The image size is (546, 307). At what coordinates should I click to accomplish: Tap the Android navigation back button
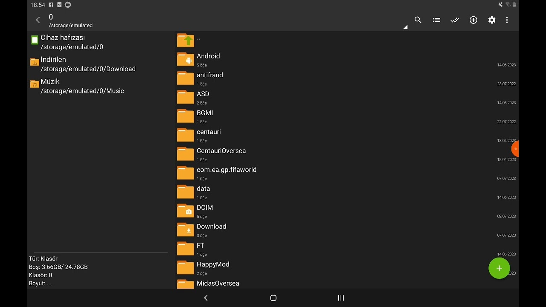pos(206,298)
